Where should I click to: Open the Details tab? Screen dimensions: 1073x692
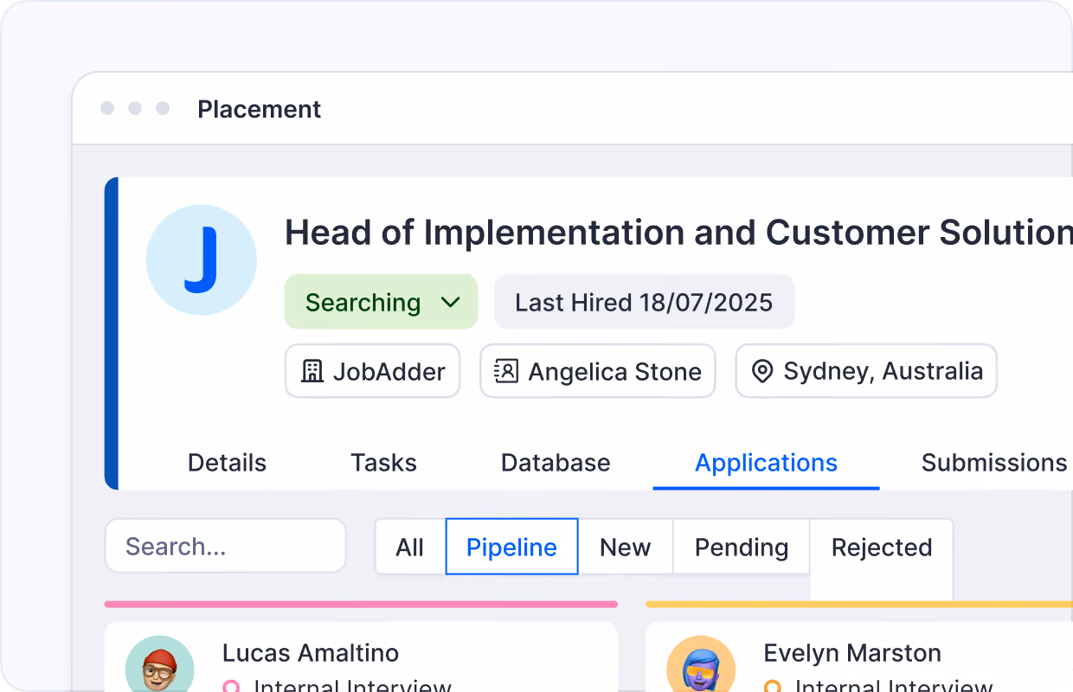point(227,463)
